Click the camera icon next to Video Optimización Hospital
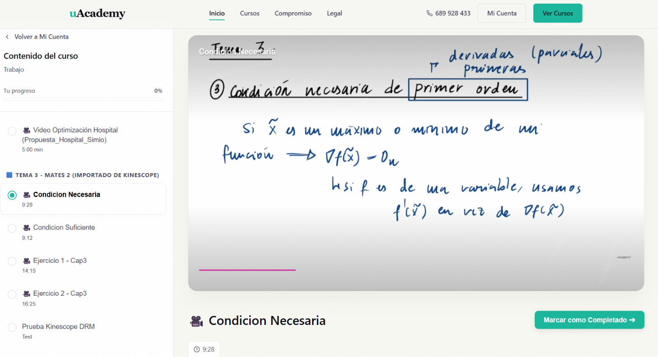The height and width of the screenshot is (357, 658). (27, 130)
